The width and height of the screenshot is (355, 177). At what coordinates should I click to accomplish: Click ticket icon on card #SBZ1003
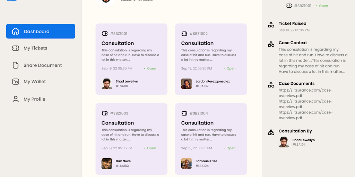tap(105, 113)
